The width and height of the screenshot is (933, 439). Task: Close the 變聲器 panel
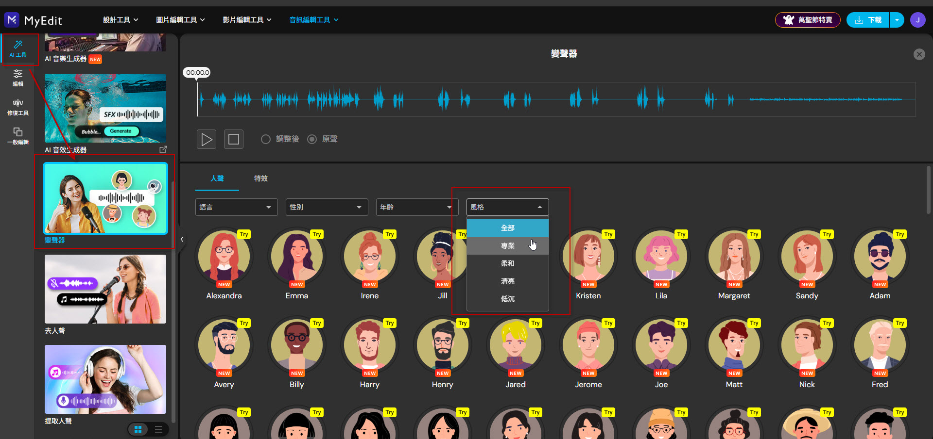point(919,54)
